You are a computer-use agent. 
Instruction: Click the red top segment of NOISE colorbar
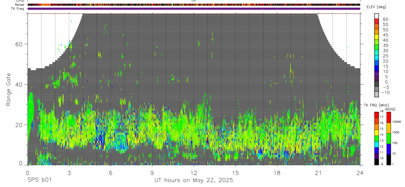coord(389,117)
